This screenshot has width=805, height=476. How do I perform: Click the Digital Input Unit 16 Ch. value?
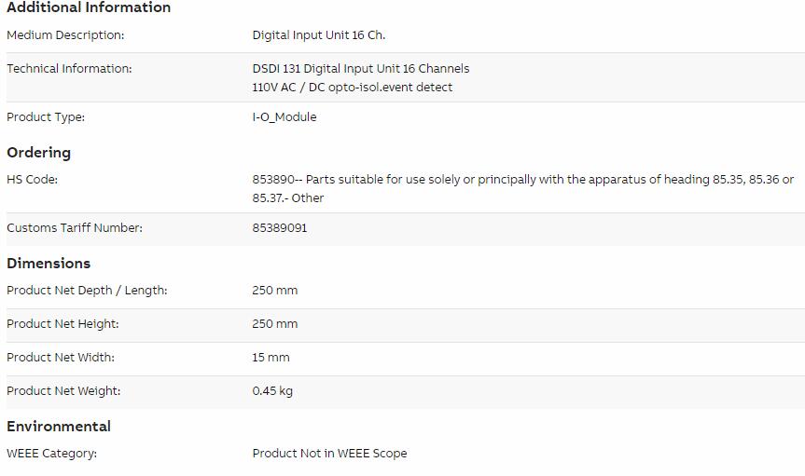pos(319,35)
